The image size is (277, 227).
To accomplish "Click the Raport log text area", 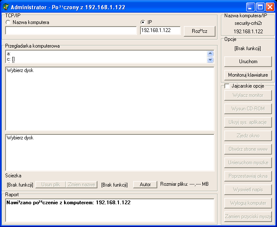I will point(110,211).
